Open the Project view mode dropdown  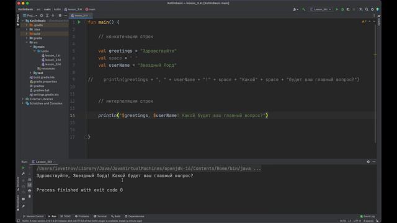(30, 15)
